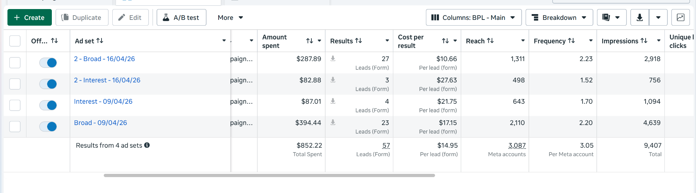Download leads for the 4 results row
Screen dimensions: 696x193
(x=333, y=101)
